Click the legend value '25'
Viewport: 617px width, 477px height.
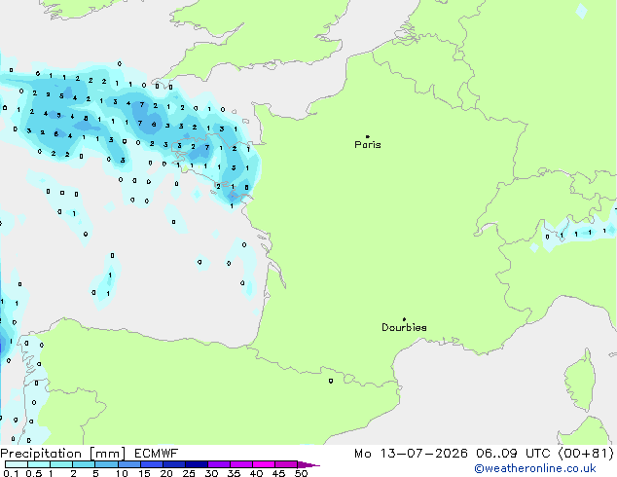click(189, 473)
